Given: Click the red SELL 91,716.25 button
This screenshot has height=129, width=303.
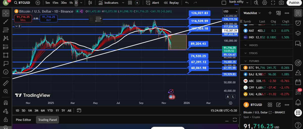Looking at the screenshot, I should click(23, 18).
